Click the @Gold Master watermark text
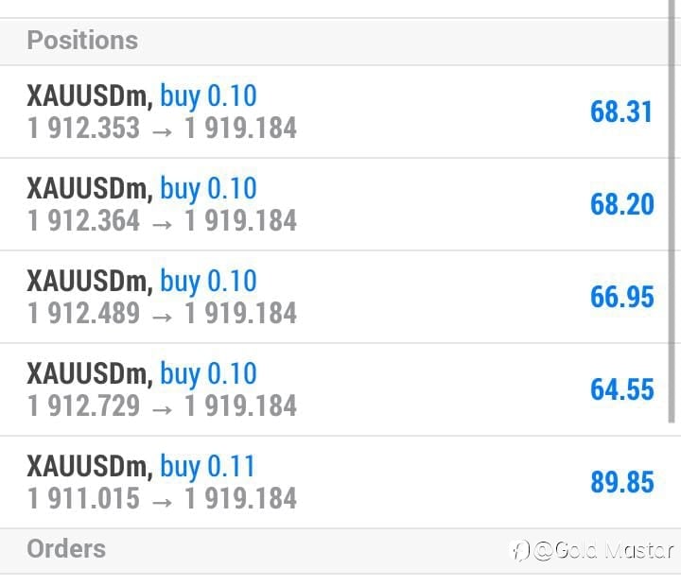This screenshot has width=681, height=586. 603,550
